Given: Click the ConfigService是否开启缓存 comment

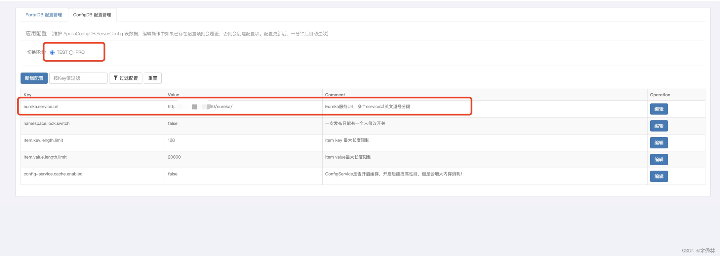Looking at the screenshot, I should pos(394,174).
